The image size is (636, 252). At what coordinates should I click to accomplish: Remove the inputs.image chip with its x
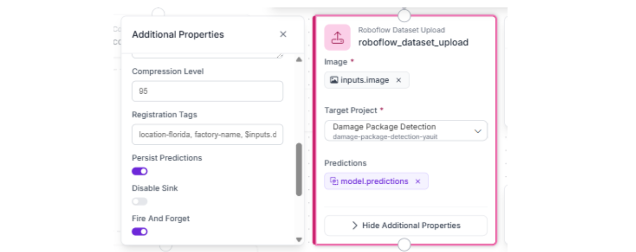tap(398, 80)
